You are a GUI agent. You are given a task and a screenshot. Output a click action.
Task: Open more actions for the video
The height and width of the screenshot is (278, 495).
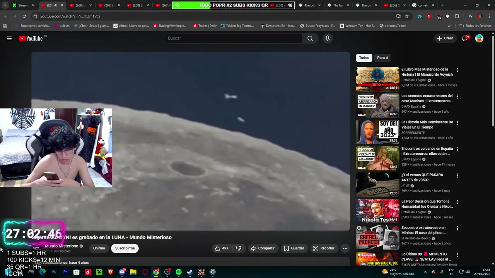click(x=345, y=248)
